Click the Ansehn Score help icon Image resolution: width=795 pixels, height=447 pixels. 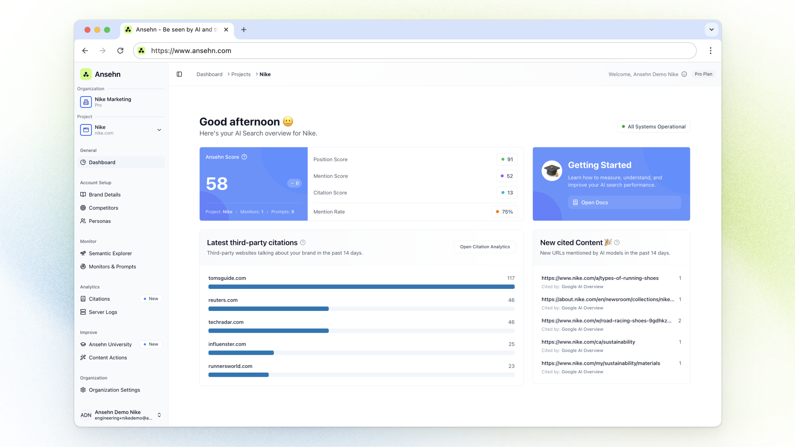click(244, 157)
